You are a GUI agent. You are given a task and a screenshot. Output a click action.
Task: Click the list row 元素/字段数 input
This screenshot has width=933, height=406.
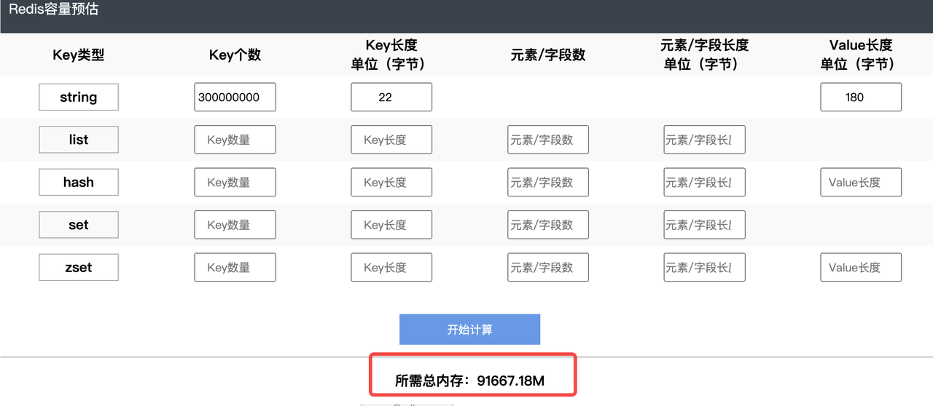[548, 140]
